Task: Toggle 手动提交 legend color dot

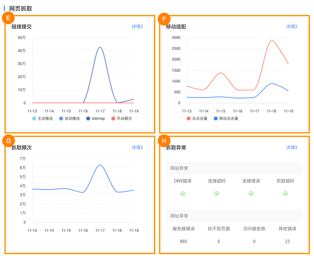Action: [x=113, y=118]
